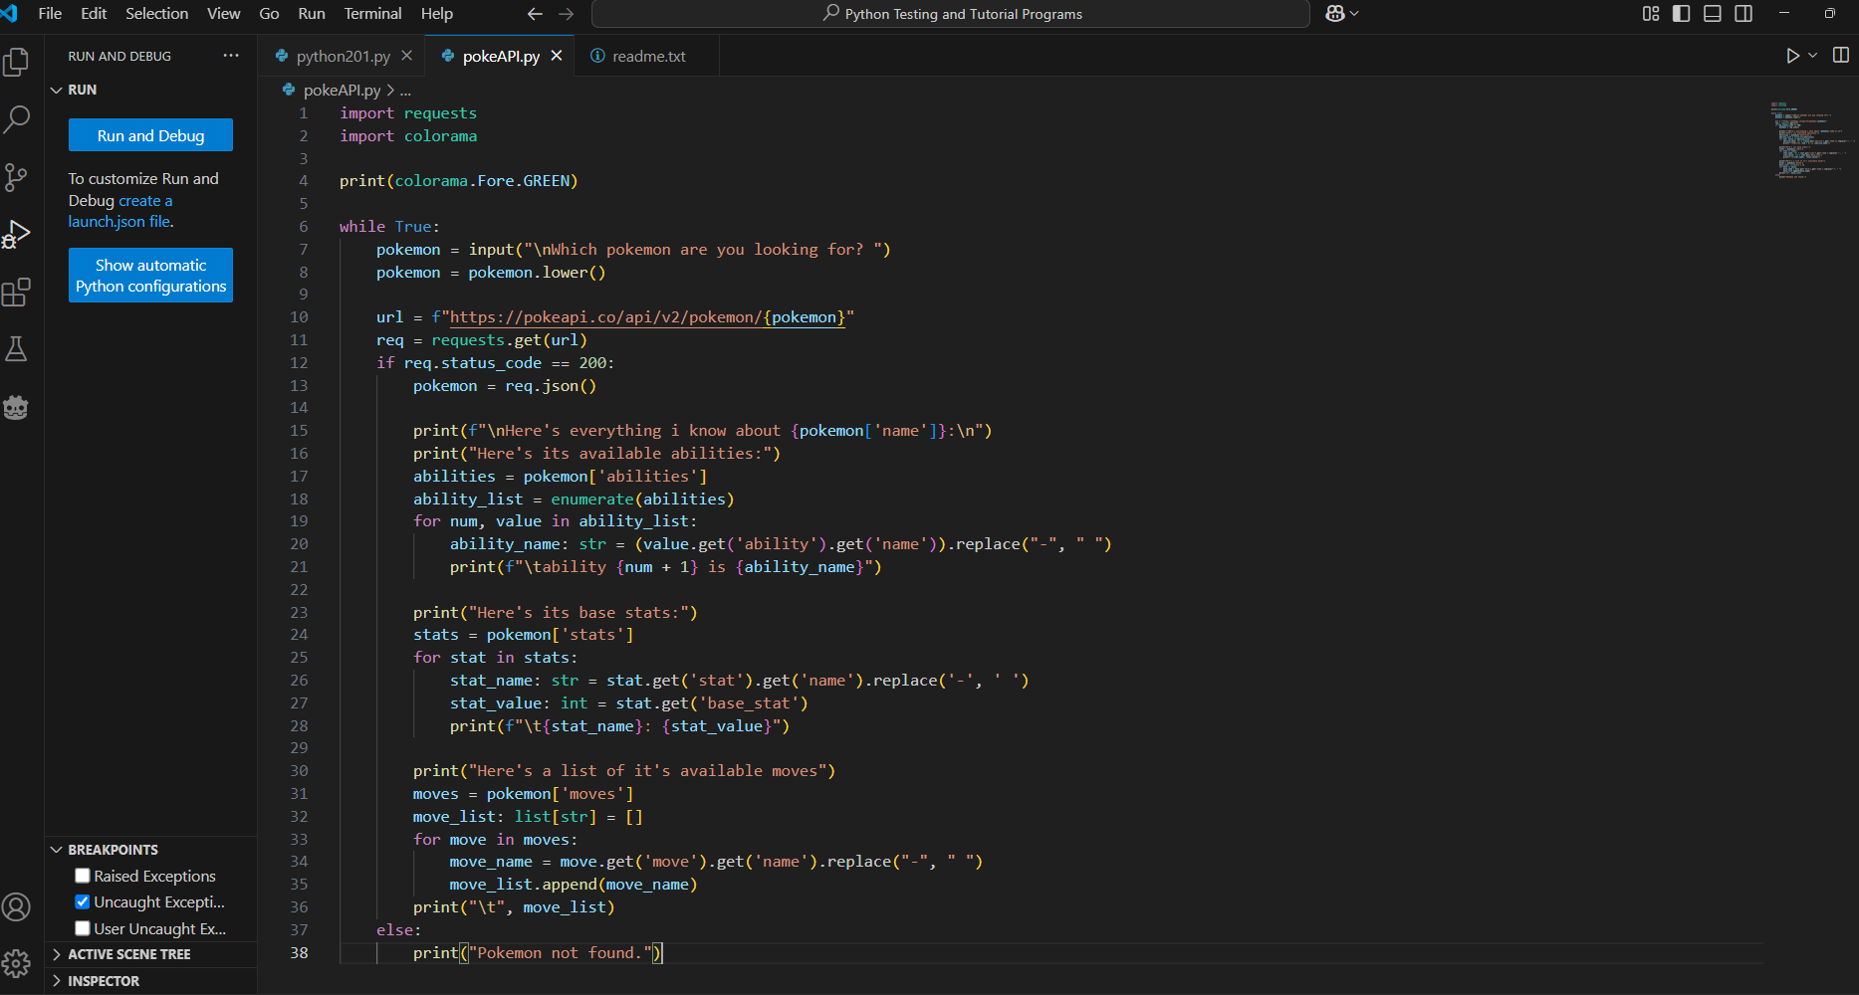
Task: Expand the INSPECTOR section
Action: coord(57,981)
